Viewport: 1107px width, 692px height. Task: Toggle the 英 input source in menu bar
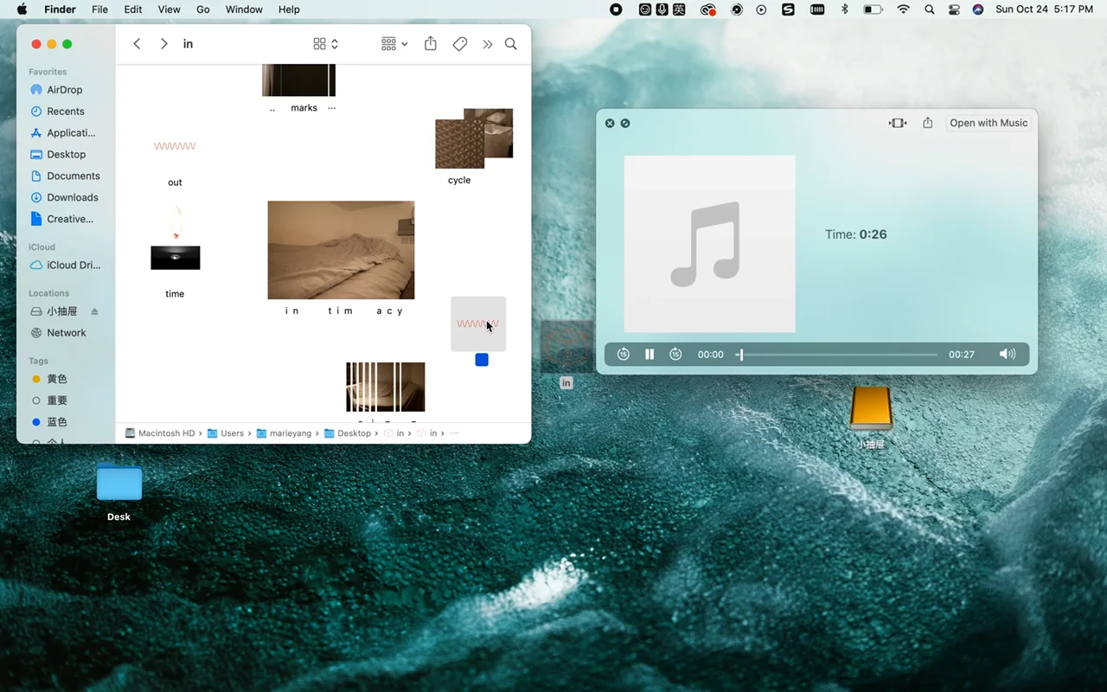pos(679,10)
